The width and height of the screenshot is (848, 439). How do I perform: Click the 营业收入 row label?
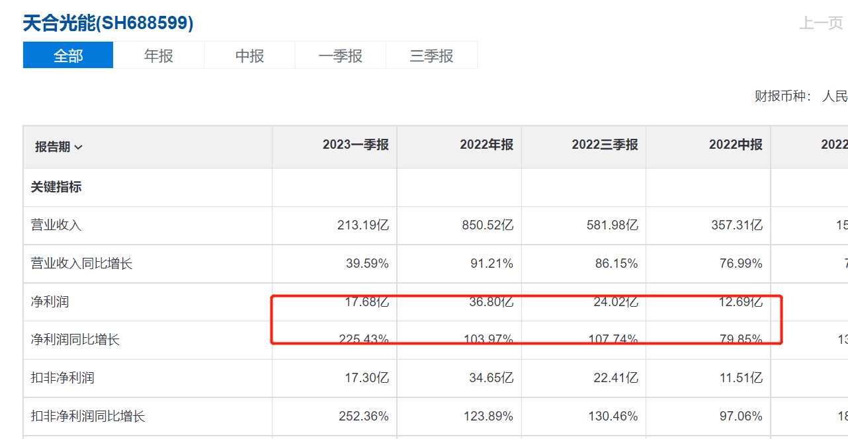[56, 225]
